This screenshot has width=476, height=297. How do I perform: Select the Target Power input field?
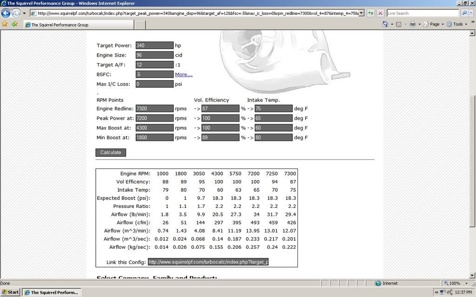(x=154, y=45)
